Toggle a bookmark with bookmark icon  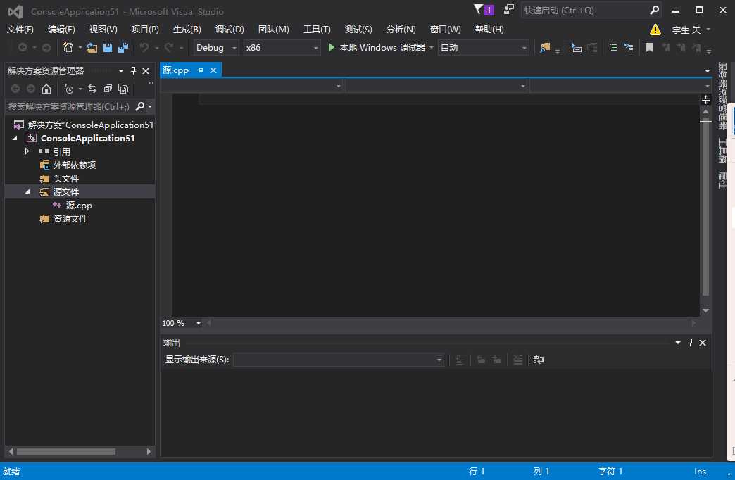[649, 47]
